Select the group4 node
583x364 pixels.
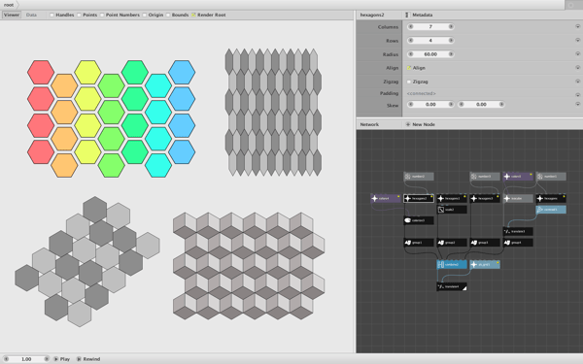(x=518, y=243)
